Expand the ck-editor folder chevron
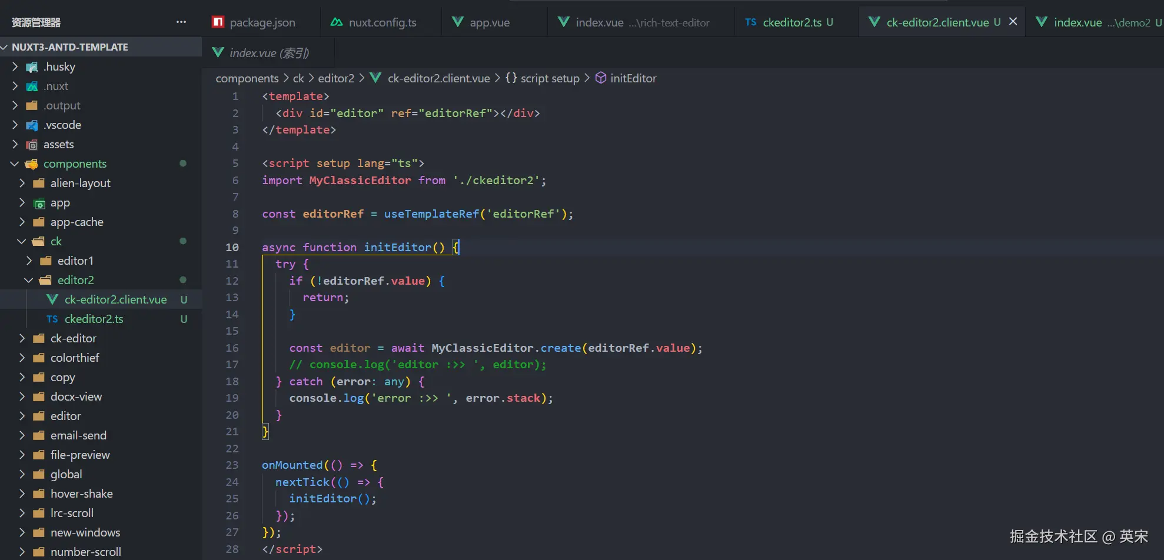 coord(22,339)
